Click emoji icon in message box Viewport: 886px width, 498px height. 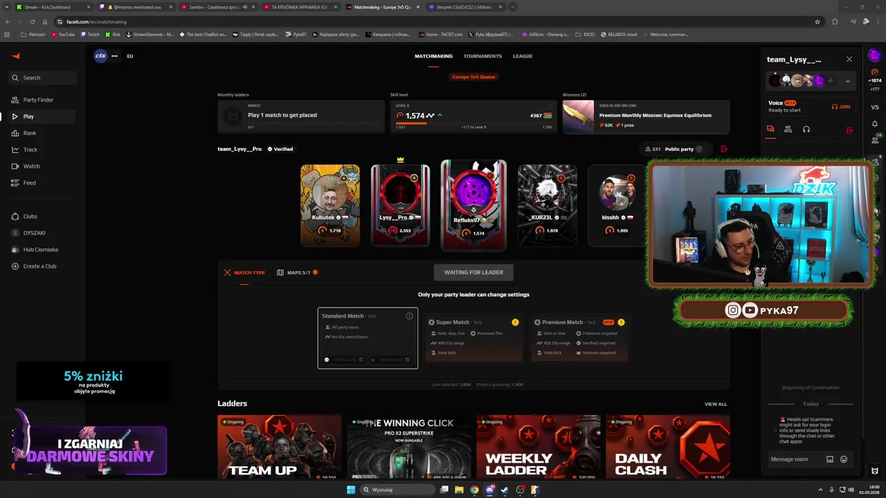[844, 459]
